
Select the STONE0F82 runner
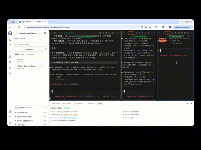click(x=30, y=112)
